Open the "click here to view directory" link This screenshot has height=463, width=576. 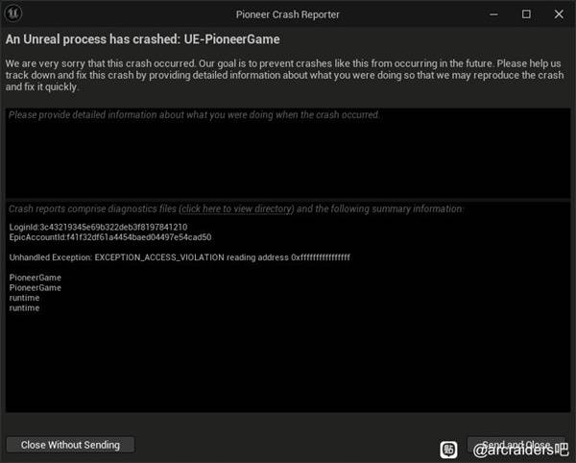point(236,208)
